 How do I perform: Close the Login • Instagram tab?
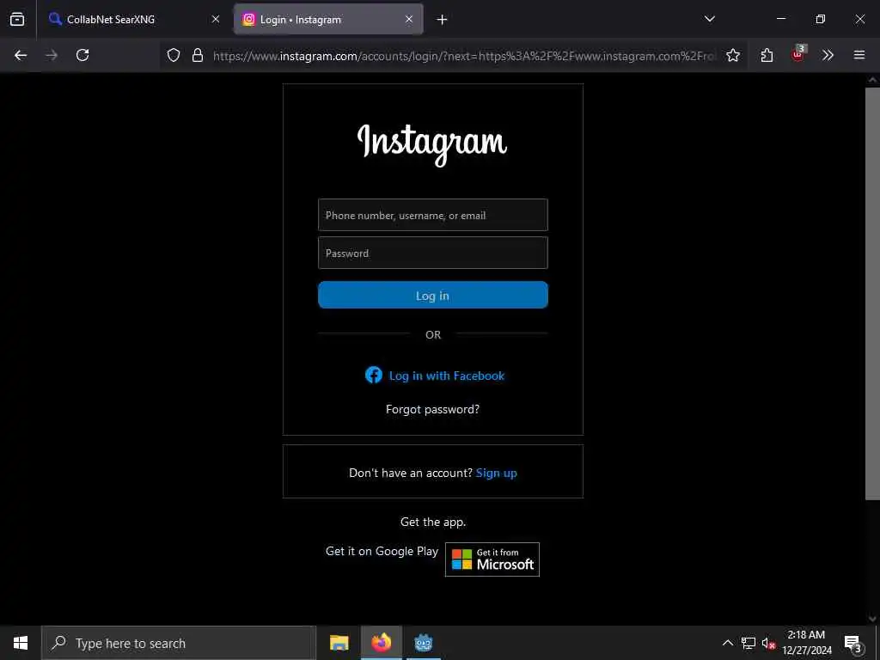click(409, 19)
